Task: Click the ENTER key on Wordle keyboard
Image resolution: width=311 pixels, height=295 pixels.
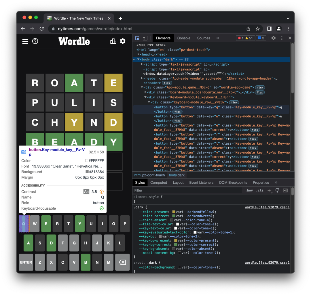Action: click(x=26, y=262)
